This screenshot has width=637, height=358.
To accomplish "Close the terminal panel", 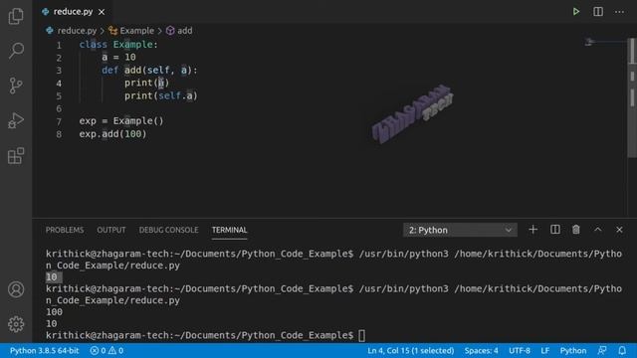I will (x=619, y=230).
